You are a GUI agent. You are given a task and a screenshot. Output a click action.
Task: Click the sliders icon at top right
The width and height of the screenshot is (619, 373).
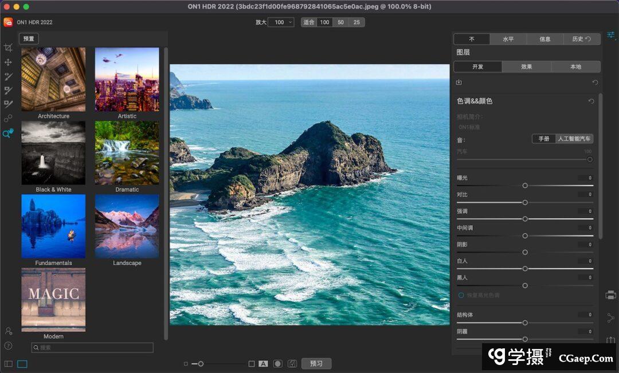click(610, 35)
